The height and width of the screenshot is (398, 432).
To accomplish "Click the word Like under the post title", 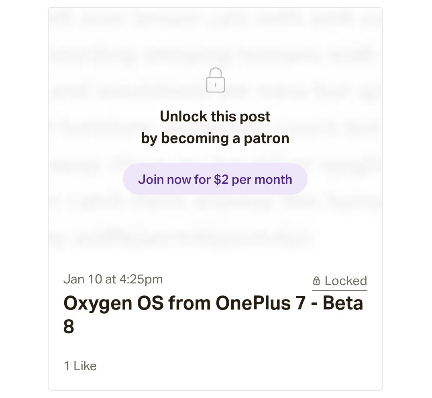I will click(85, 366).
